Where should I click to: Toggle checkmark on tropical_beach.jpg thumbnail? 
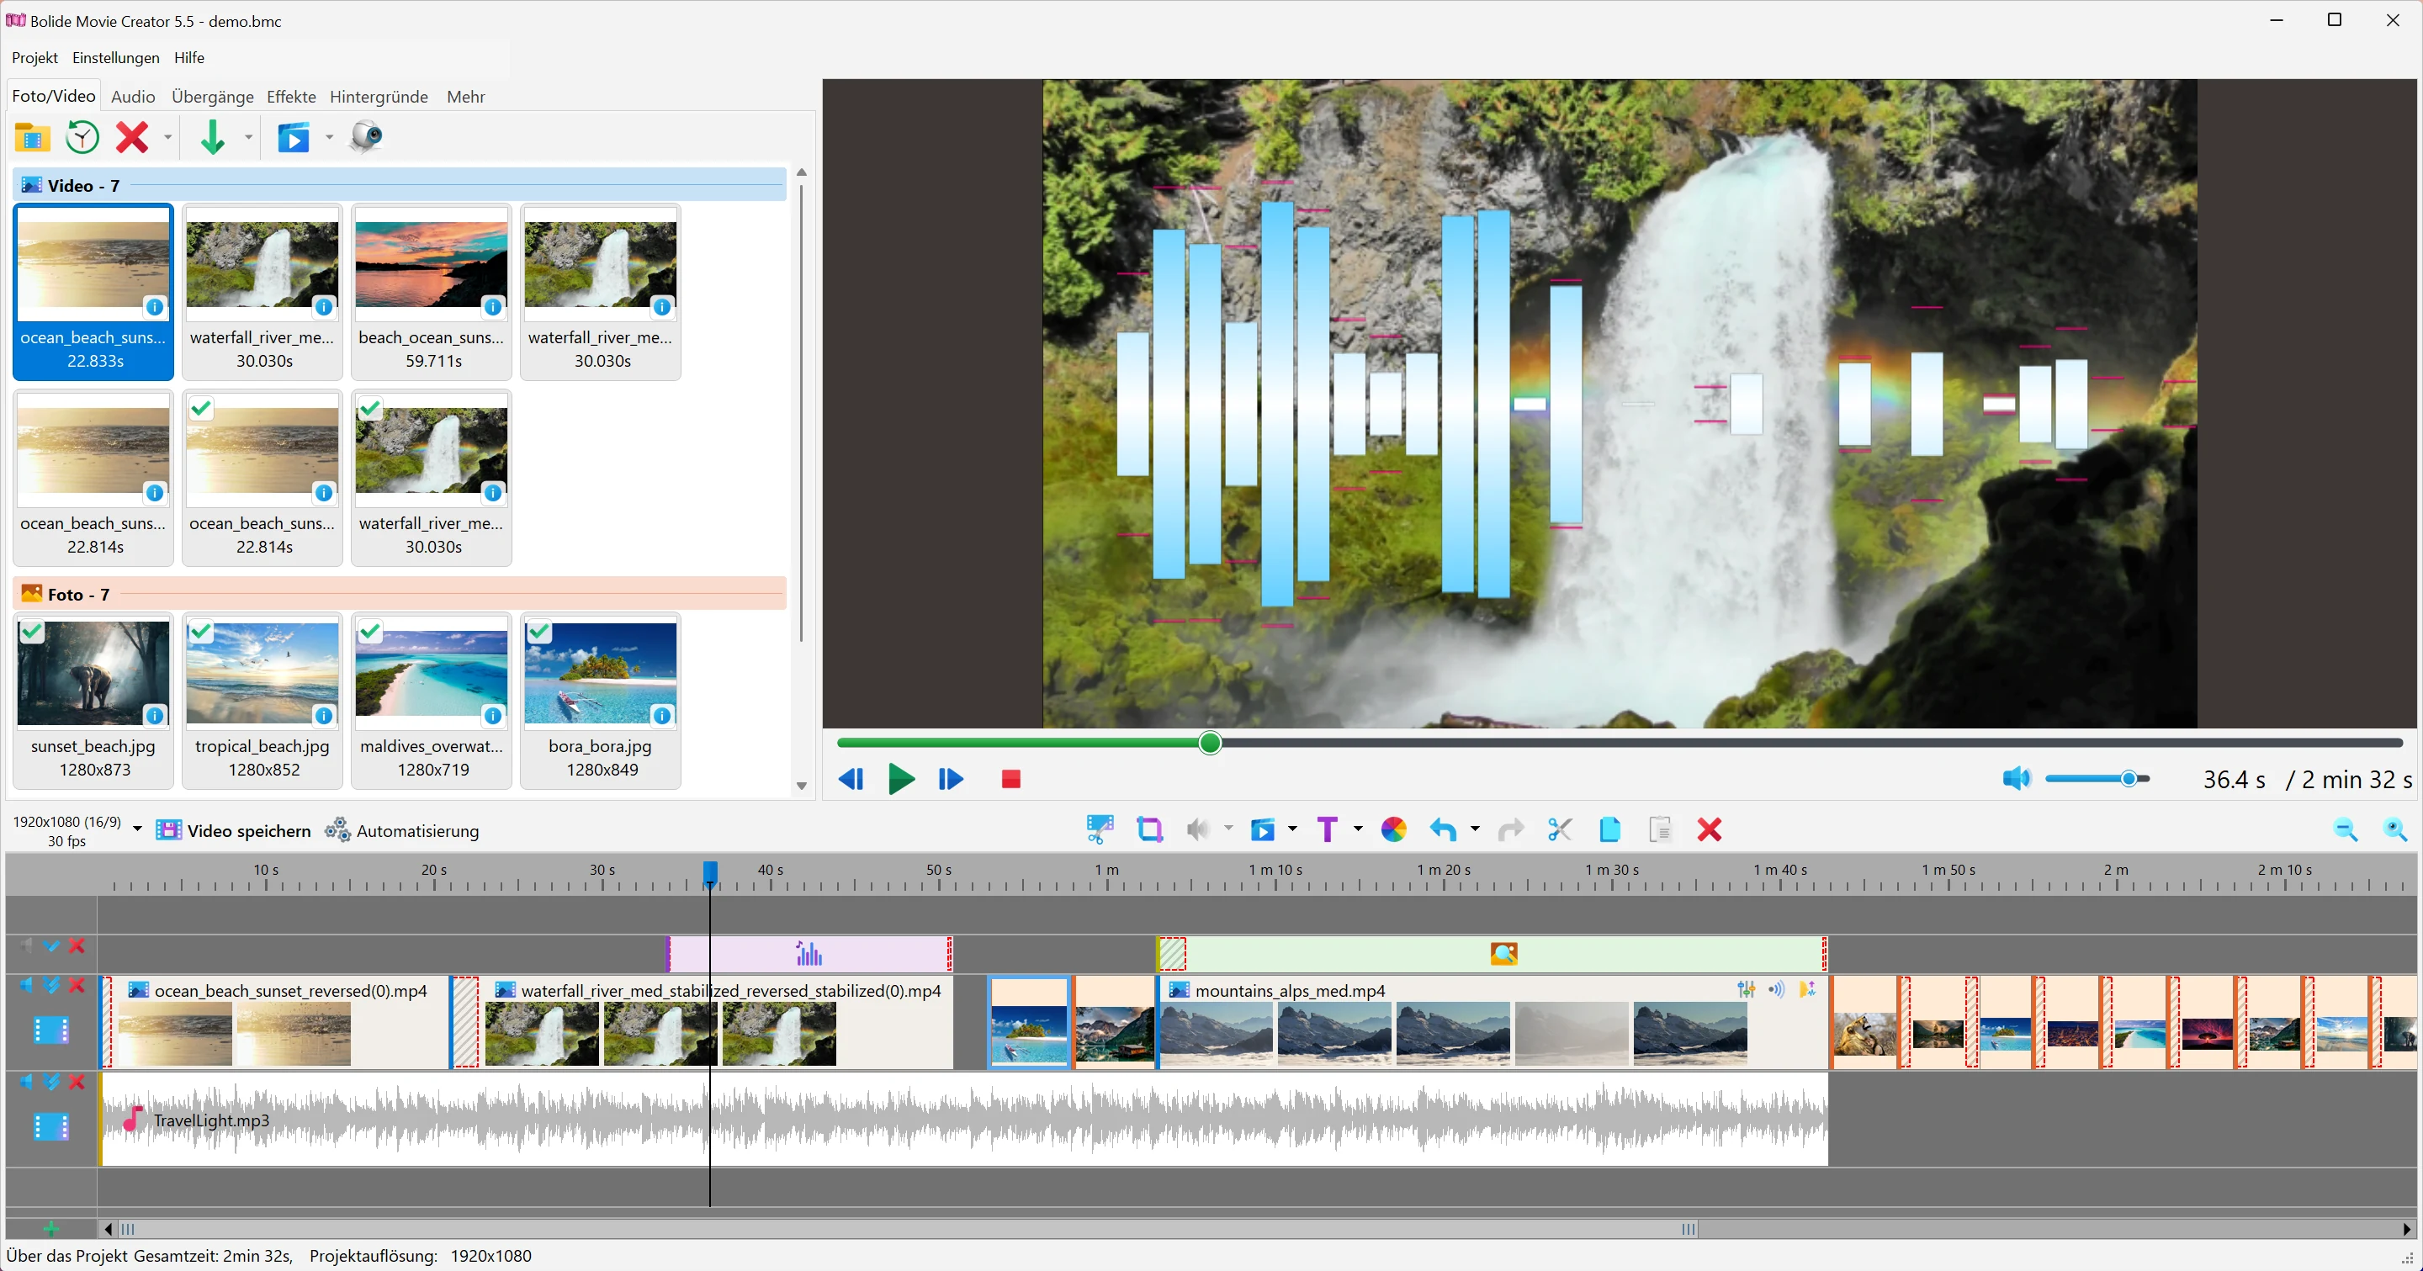[201, 631]
